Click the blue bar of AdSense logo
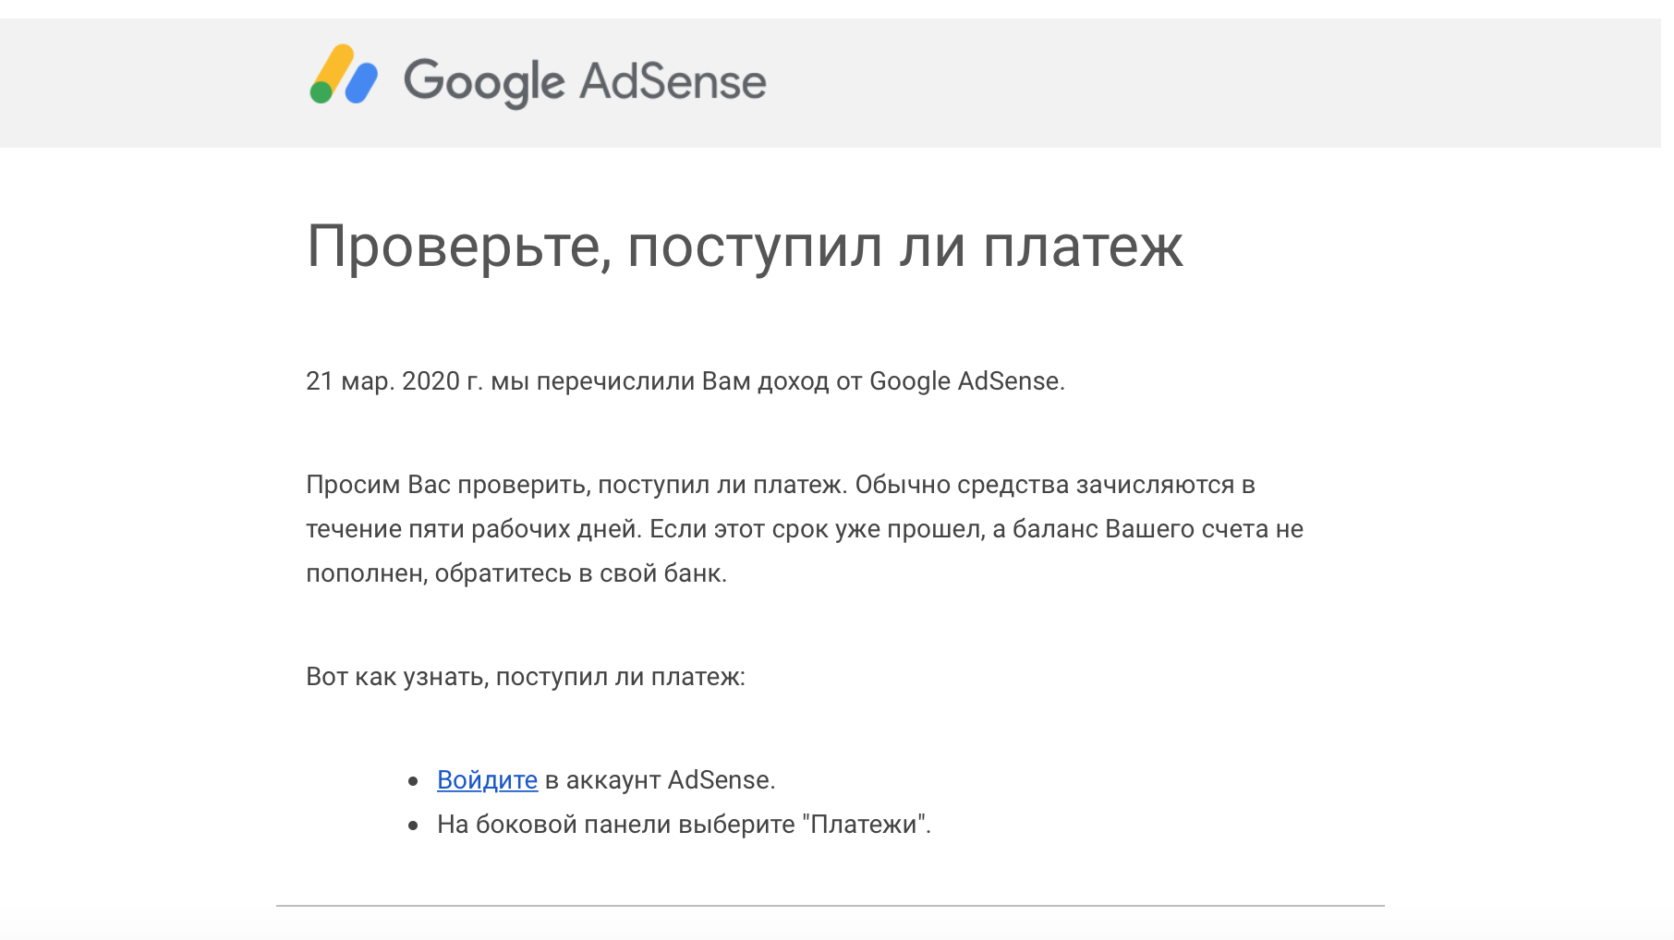 tap(361, 82)
